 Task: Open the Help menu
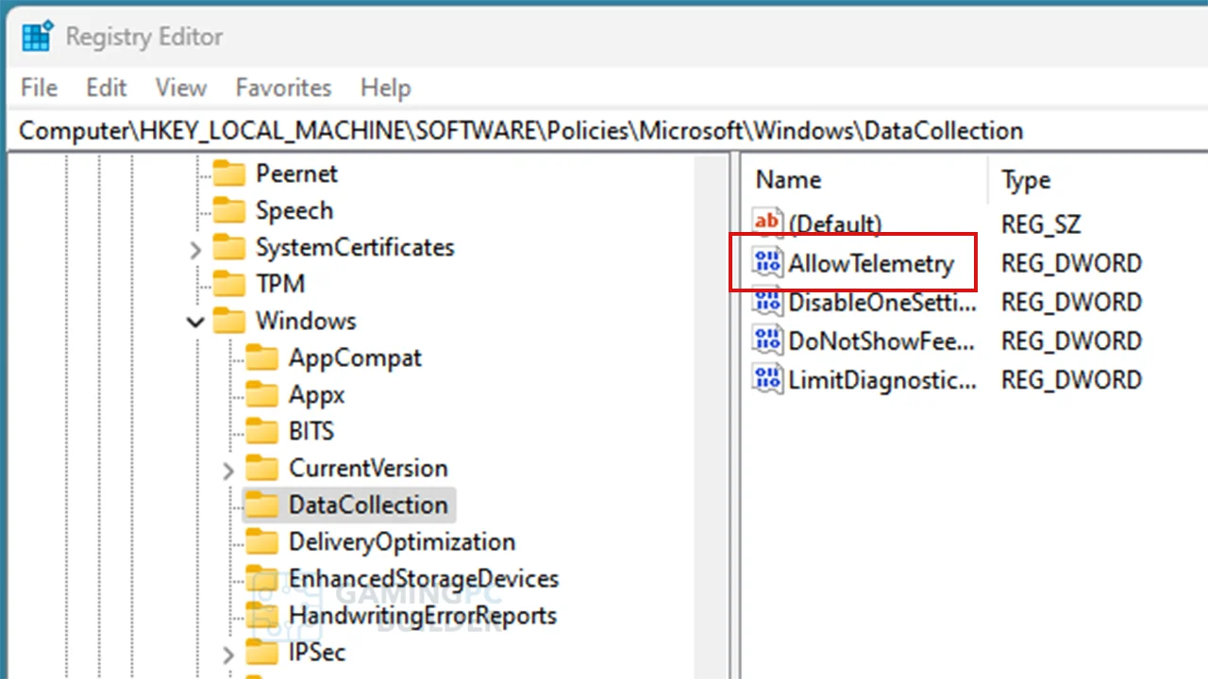385,88
